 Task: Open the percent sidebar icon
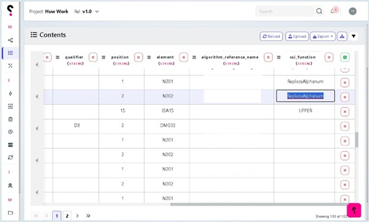[x=10, y=66]
